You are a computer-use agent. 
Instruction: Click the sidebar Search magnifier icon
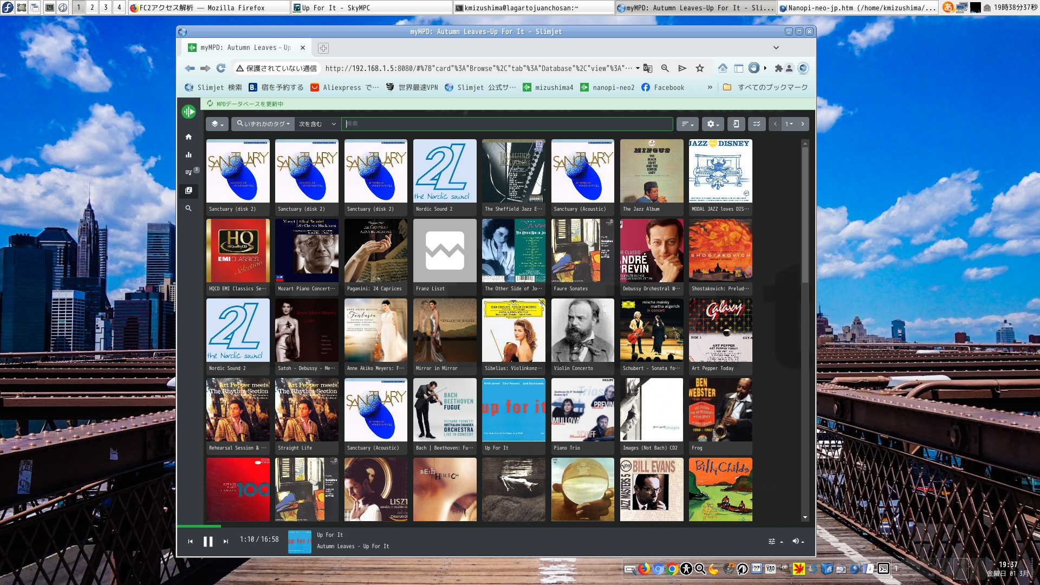[188, 209]
